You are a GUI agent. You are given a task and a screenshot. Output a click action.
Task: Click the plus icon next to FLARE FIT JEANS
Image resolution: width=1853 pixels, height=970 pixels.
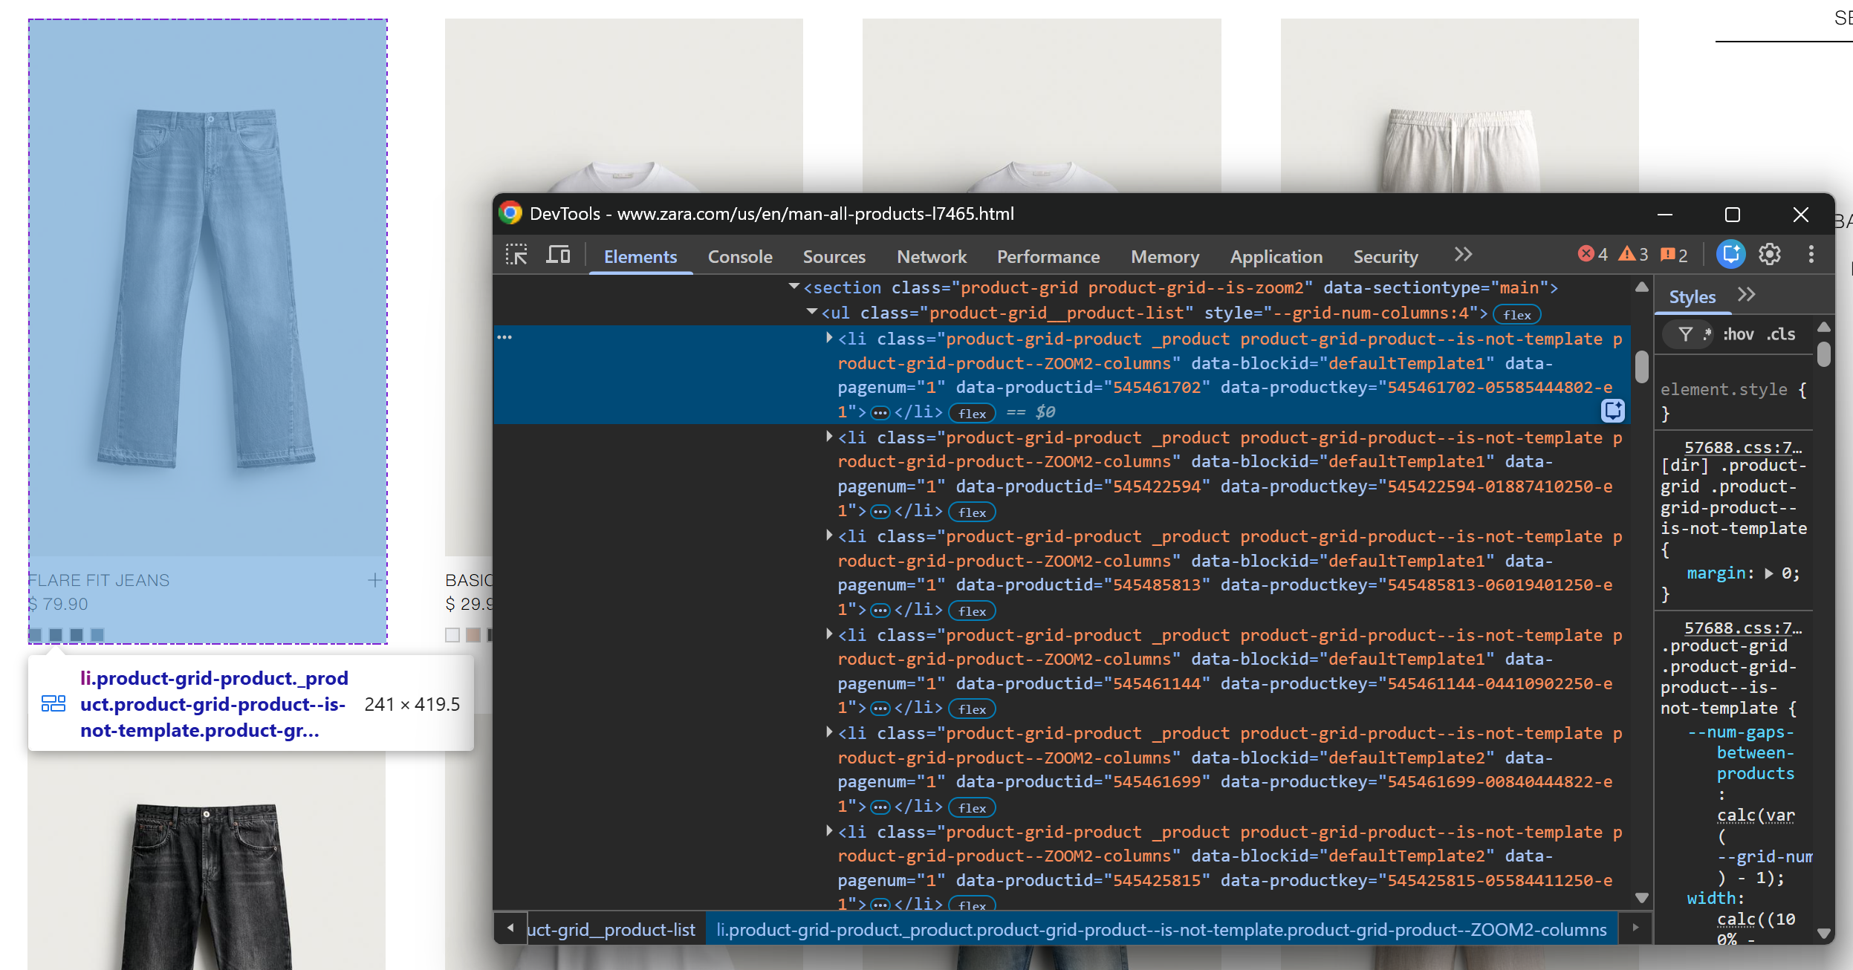coord(374,580)
